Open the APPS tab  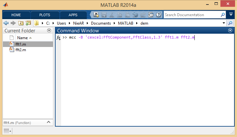73,15
